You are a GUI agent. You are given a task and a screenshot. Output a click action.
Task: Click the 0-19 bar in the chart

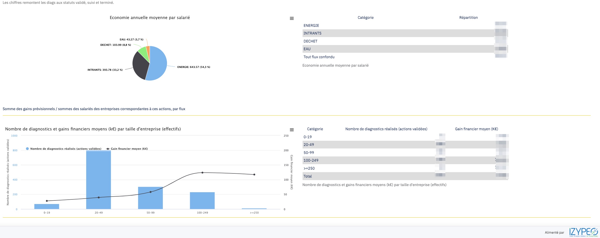click(x=47, y=206)
